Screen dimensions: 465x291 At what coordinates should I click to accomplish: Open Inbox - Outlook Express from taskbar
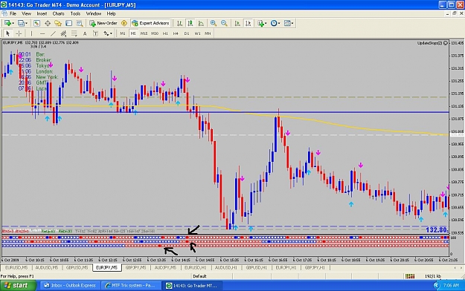pyautogui.click(x=70, y=285)
